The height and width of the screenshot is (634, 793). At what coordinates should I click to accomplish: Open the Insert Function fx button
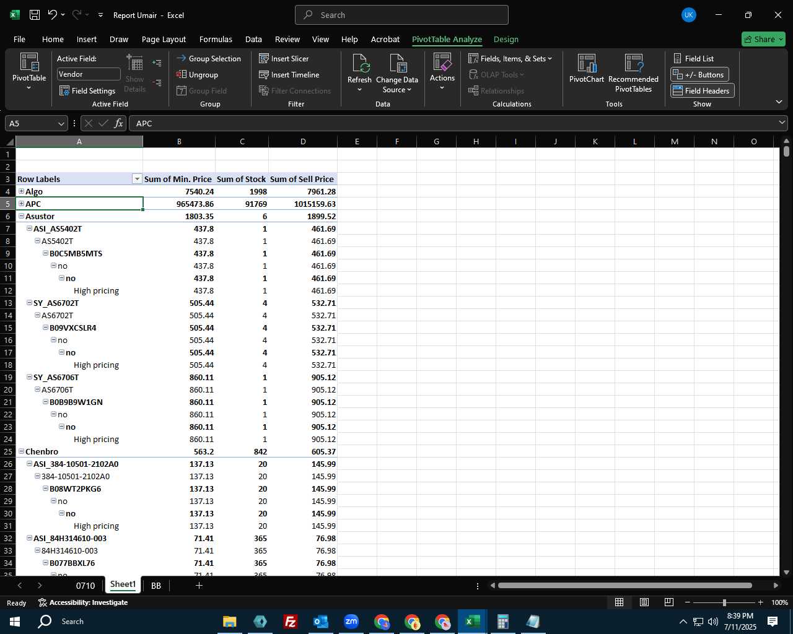[119, 123]
